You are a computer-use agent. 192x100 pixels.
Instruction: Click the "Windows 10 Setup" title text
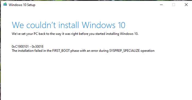pyautogui.click(x=22, y=5)
